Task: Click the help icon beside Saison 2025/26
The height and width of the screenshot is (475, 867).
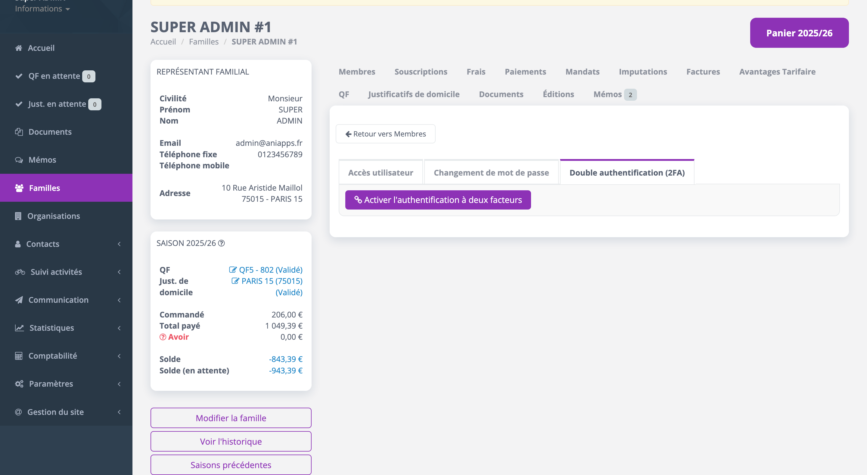Action: [222, 243]
